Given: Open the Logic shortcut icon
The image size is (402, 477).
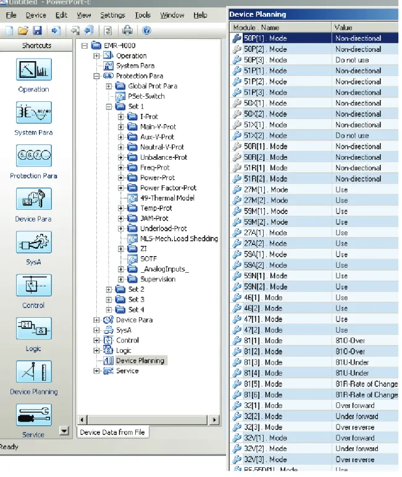Looking at the screenshot, I should tap(34, 328).
